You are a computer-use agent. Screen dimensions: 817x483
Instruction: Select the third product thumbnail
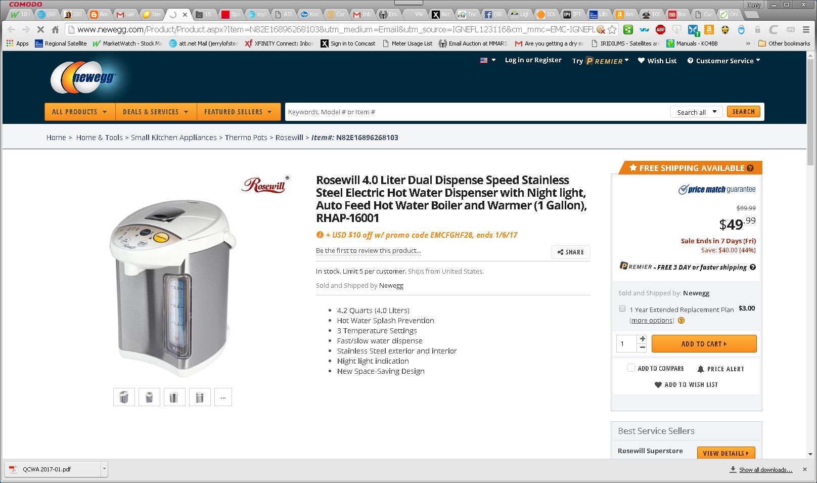[x=174, y=397]
